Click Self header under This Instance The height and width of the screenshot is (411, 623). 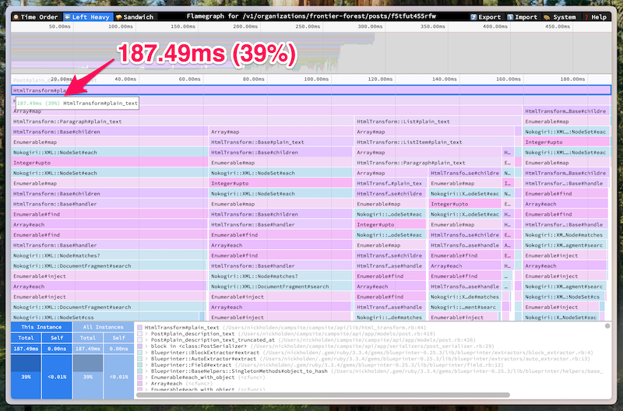(57, 338)
